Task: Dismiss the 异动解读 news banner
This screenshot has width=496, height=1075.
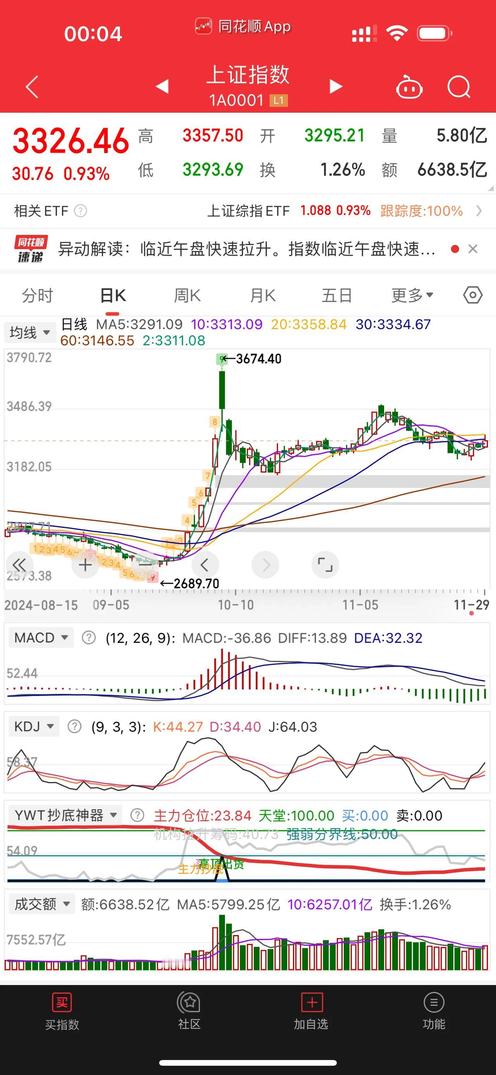Action: (473, 249)
